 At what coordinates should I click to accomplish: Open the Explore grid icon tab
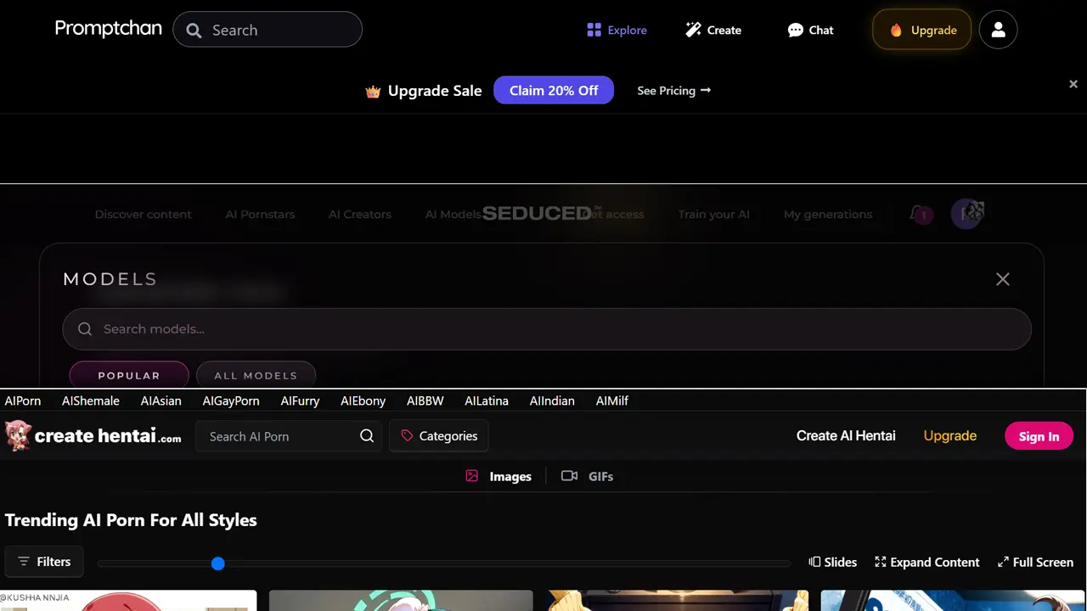(617, 30)
